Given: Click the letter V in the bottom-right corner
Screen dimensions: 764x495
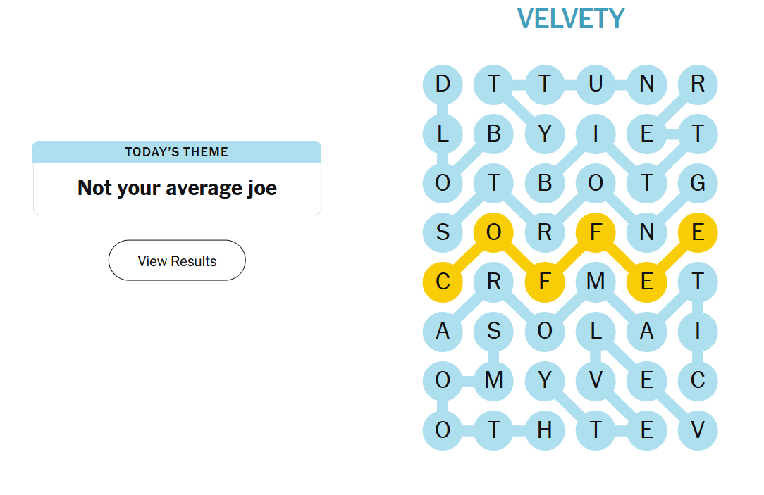Looking at the screenshot, I should coord(698,430).
